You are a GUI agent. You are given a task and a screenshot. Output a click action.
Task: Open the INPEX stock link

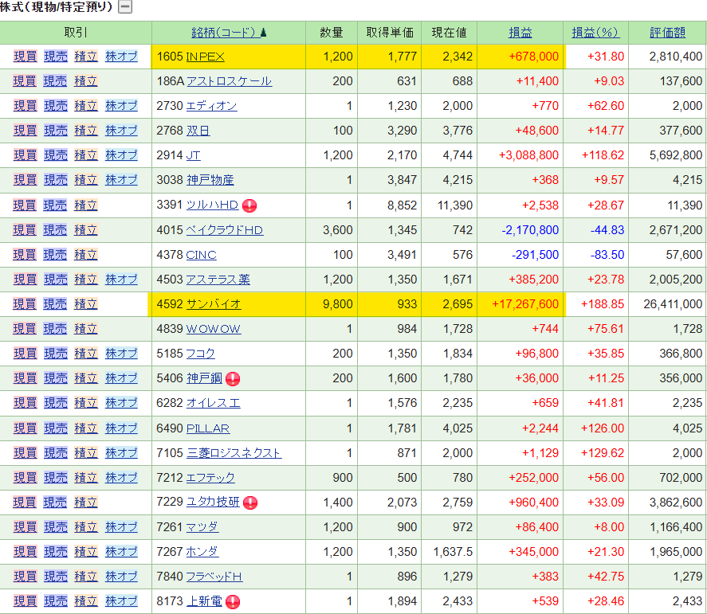click(x=205, y=57)
